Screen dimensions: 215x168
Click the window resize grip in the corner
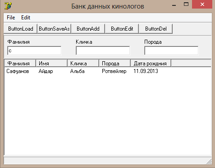coord(209,161)
